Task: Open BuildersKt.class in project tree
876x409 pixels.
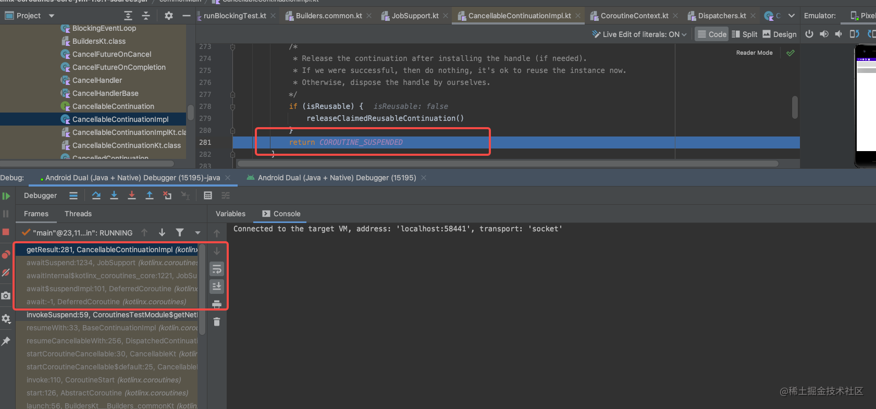Action: [99, 41]
